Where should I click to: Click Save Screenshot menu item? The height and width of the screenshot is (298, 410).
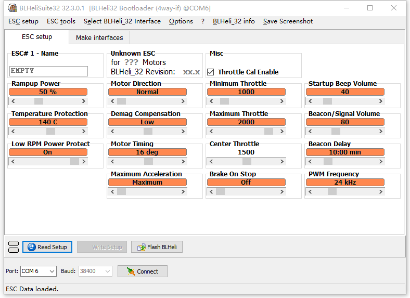click(288, 21)
